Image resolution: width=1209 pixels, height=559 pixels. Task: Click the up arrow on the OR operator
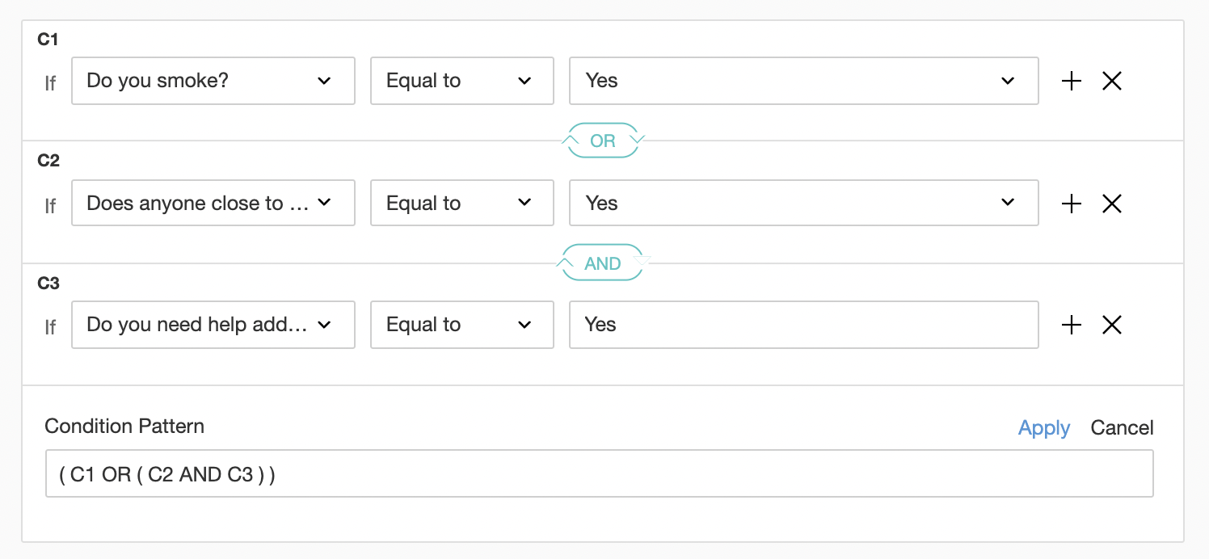tap(569, 141)
